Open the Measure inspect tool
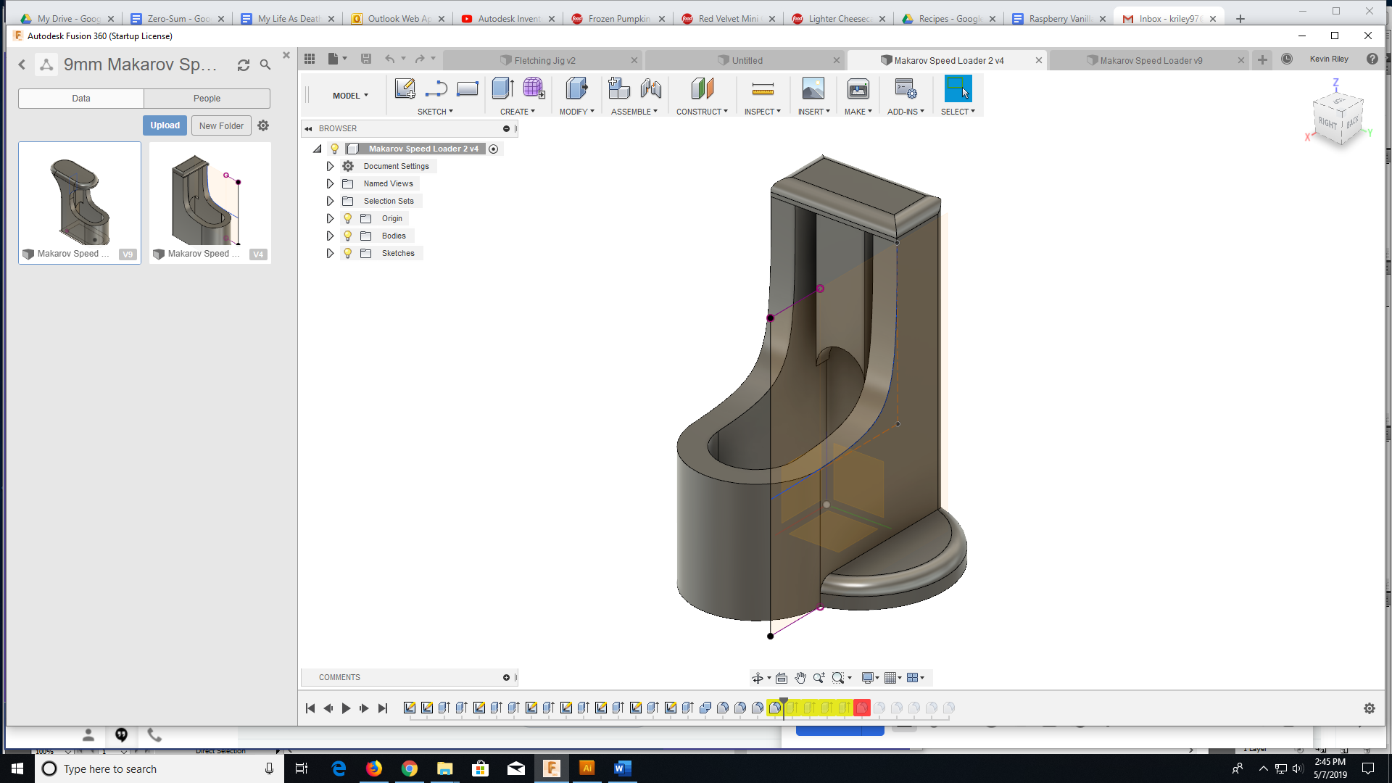Viewport: 1392px width, 783px height. [762, 88]
